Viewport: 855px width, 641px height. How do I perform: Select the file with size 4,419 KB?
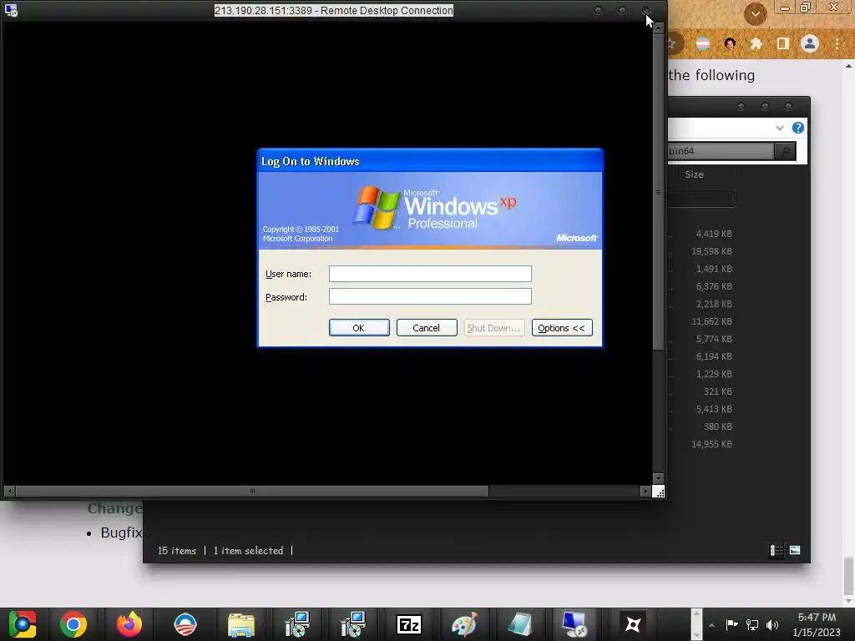(x=713, y=234)
